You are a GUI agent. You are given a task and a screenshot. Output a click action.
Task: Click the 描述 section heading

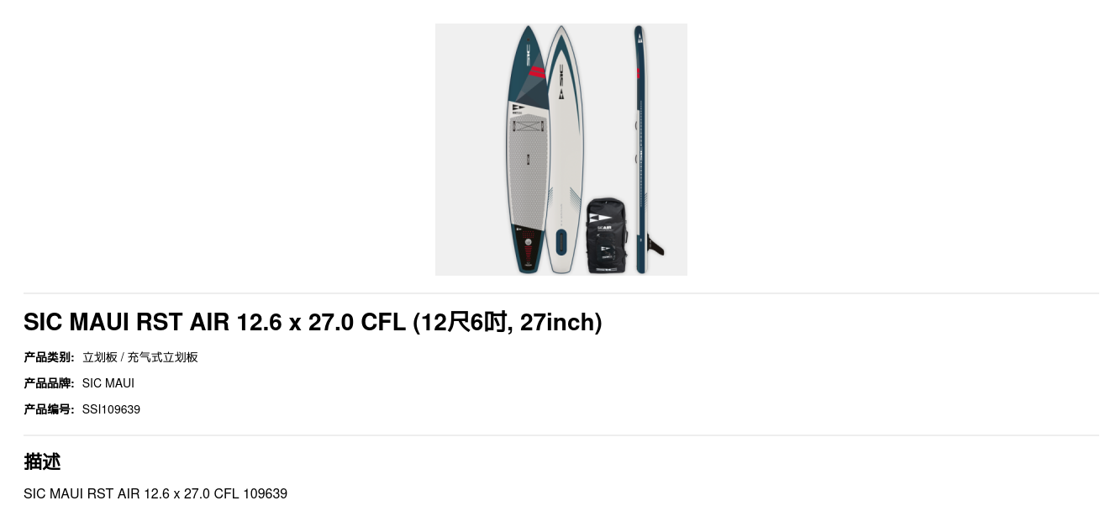pos(42,461)
